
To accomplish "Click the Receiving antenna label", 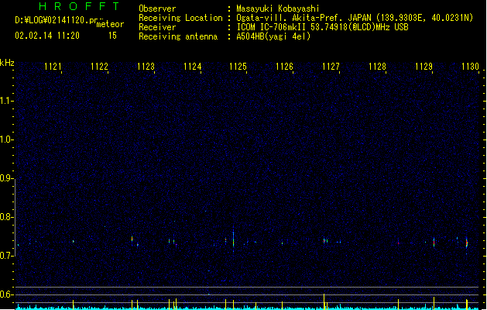I will pos(178,36).
